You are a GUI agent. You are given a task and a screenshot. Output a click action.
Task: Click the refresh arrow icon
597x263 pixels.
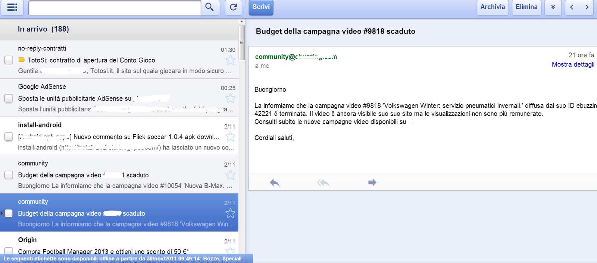233,7
